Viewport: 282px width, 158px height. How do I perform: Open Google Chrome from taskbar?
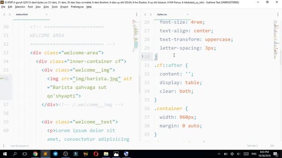[x=35, y=154]
